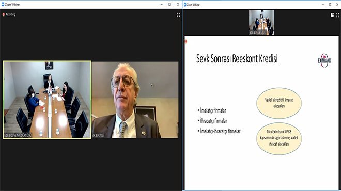Click oval Türk Eximbank KVİKS sigortalanmış alacakları
This screenshot has height=191, width=341.
[279, 138]
